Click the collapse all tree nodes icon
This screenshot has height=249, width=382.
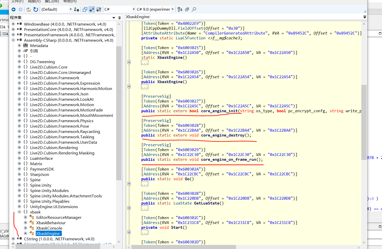pos(187,9)
